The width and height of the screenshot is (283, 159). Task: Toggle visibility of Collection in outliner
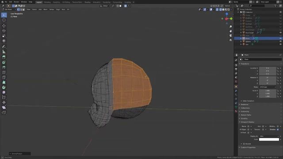pos(280,12)
